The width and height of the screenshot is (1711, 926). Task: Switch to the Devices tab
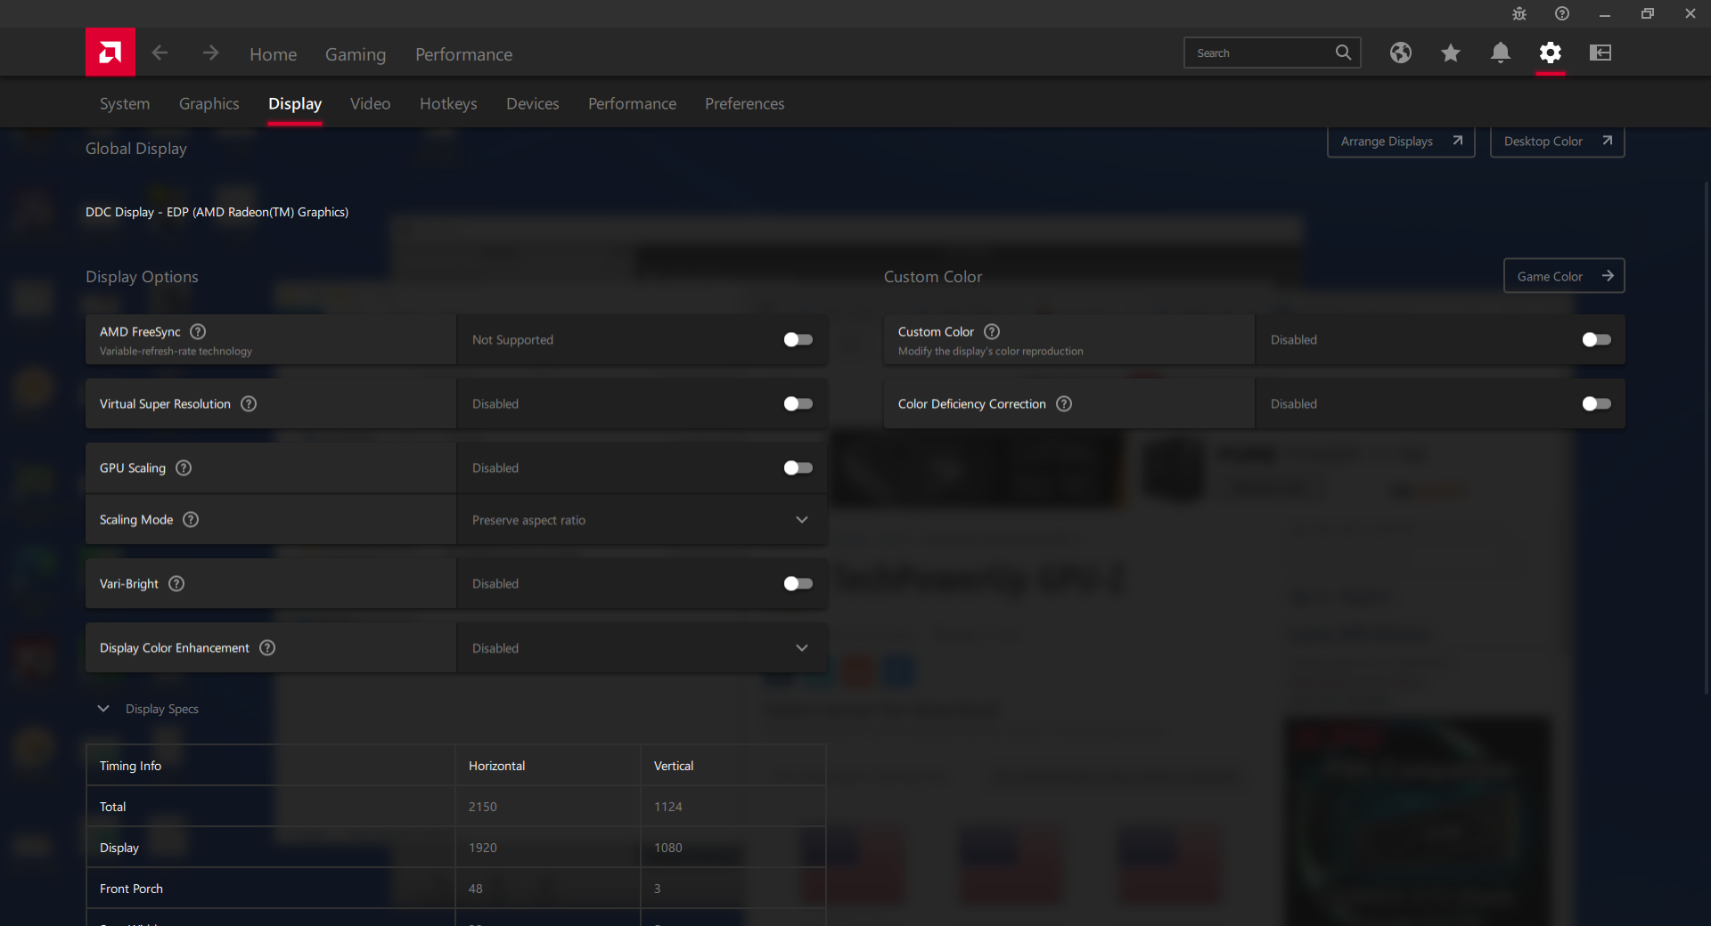[533, 103]
